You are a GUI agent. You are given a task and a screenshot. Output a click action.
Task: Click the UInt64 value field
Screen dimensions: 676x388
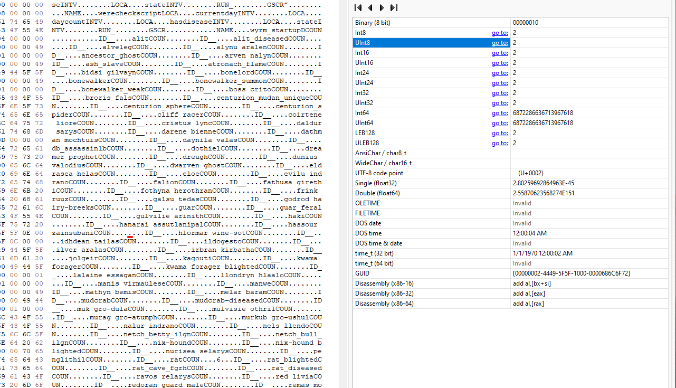[542, 123]
